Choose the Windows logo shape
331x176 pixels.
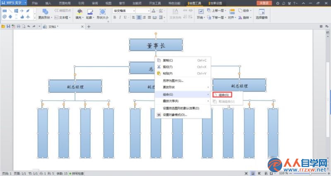point(16,11)
